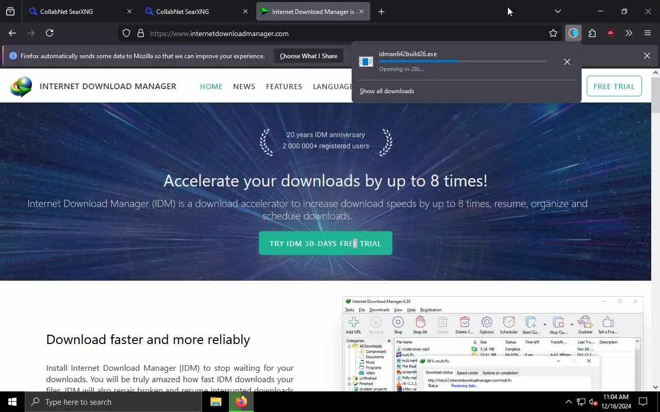Close the second CollabNet SearXNG tab
The image size is (660, 412).
[x=245, y=11]
